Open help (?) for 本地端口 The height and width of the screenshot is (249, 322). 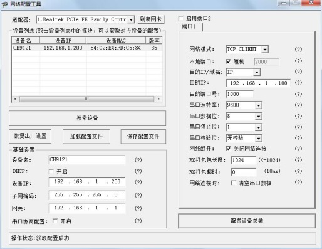click(298, 61)
